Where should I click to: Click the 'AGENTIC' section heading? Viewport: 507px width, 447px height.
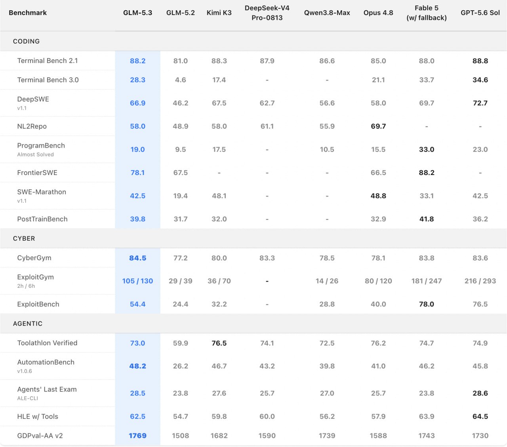[x=28, y=323]
